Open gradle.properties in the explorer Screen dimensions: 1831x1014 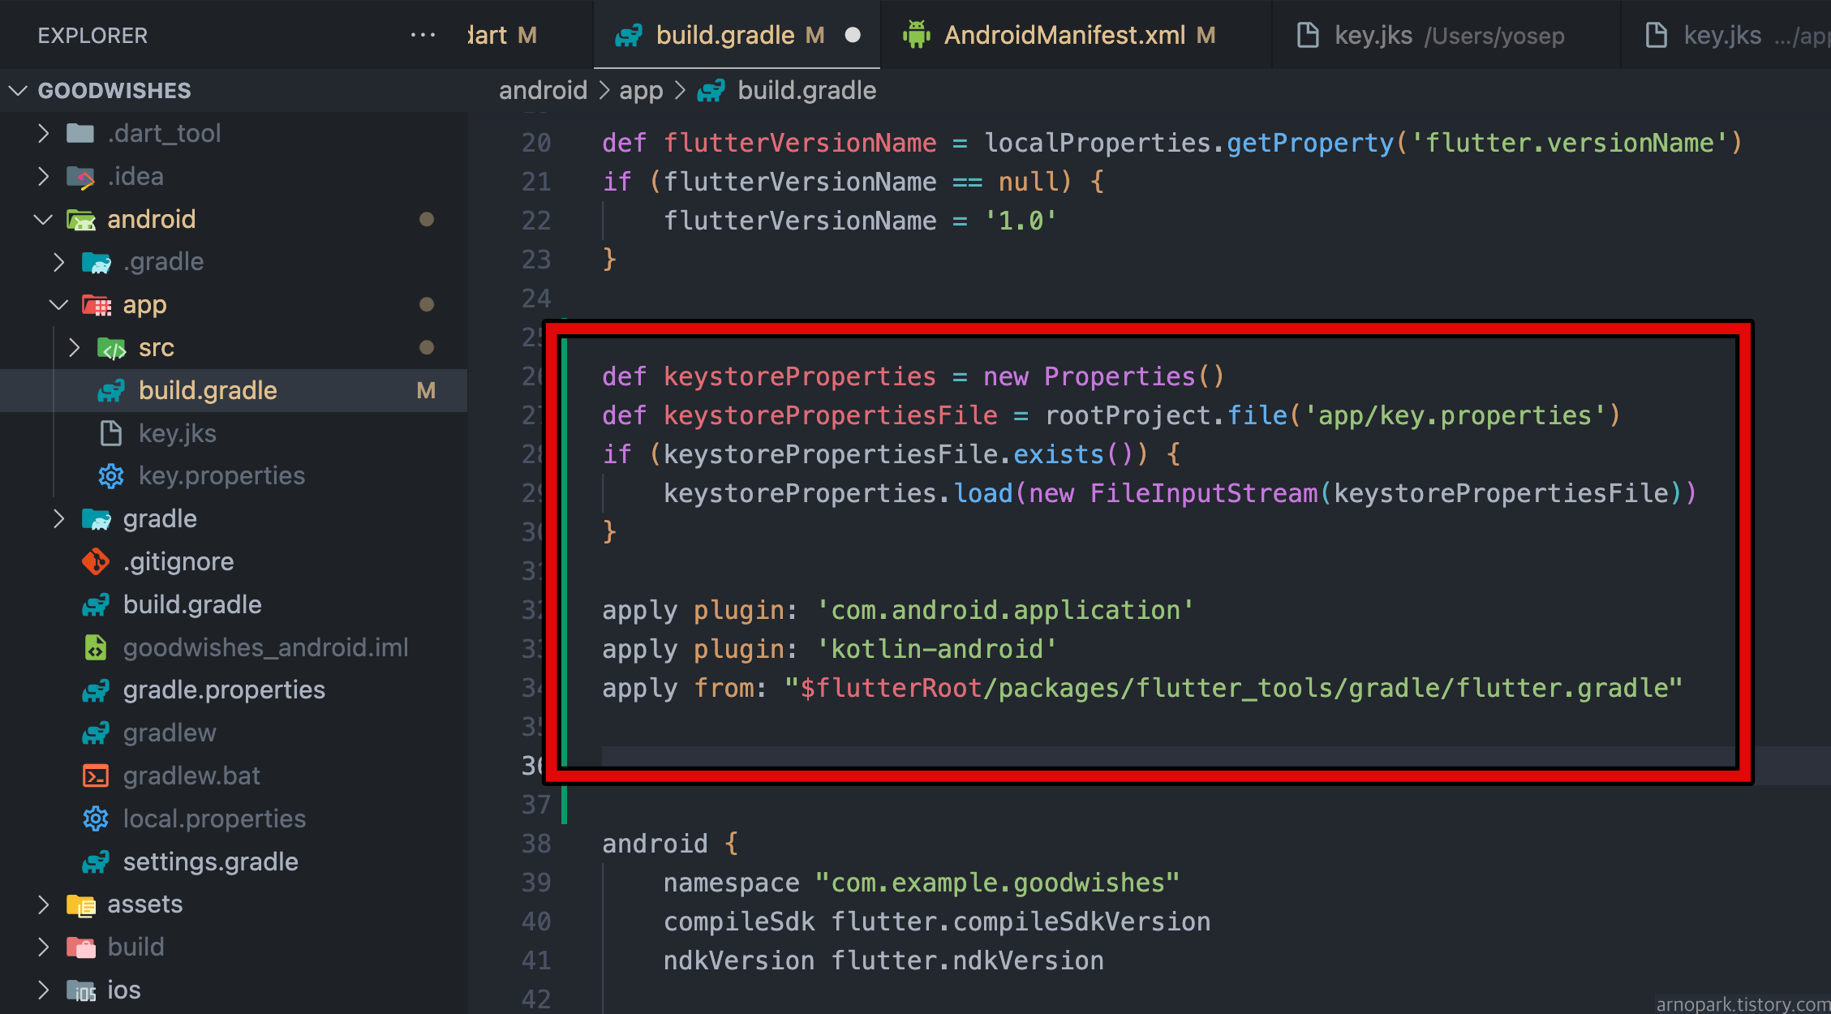[224, 690]
